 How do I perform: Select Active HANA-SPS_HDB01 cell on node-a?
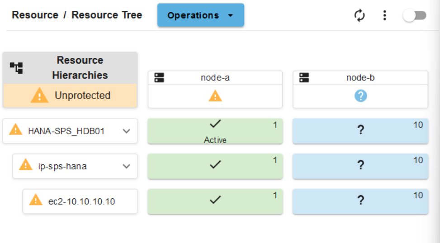(x=215, y=131)
